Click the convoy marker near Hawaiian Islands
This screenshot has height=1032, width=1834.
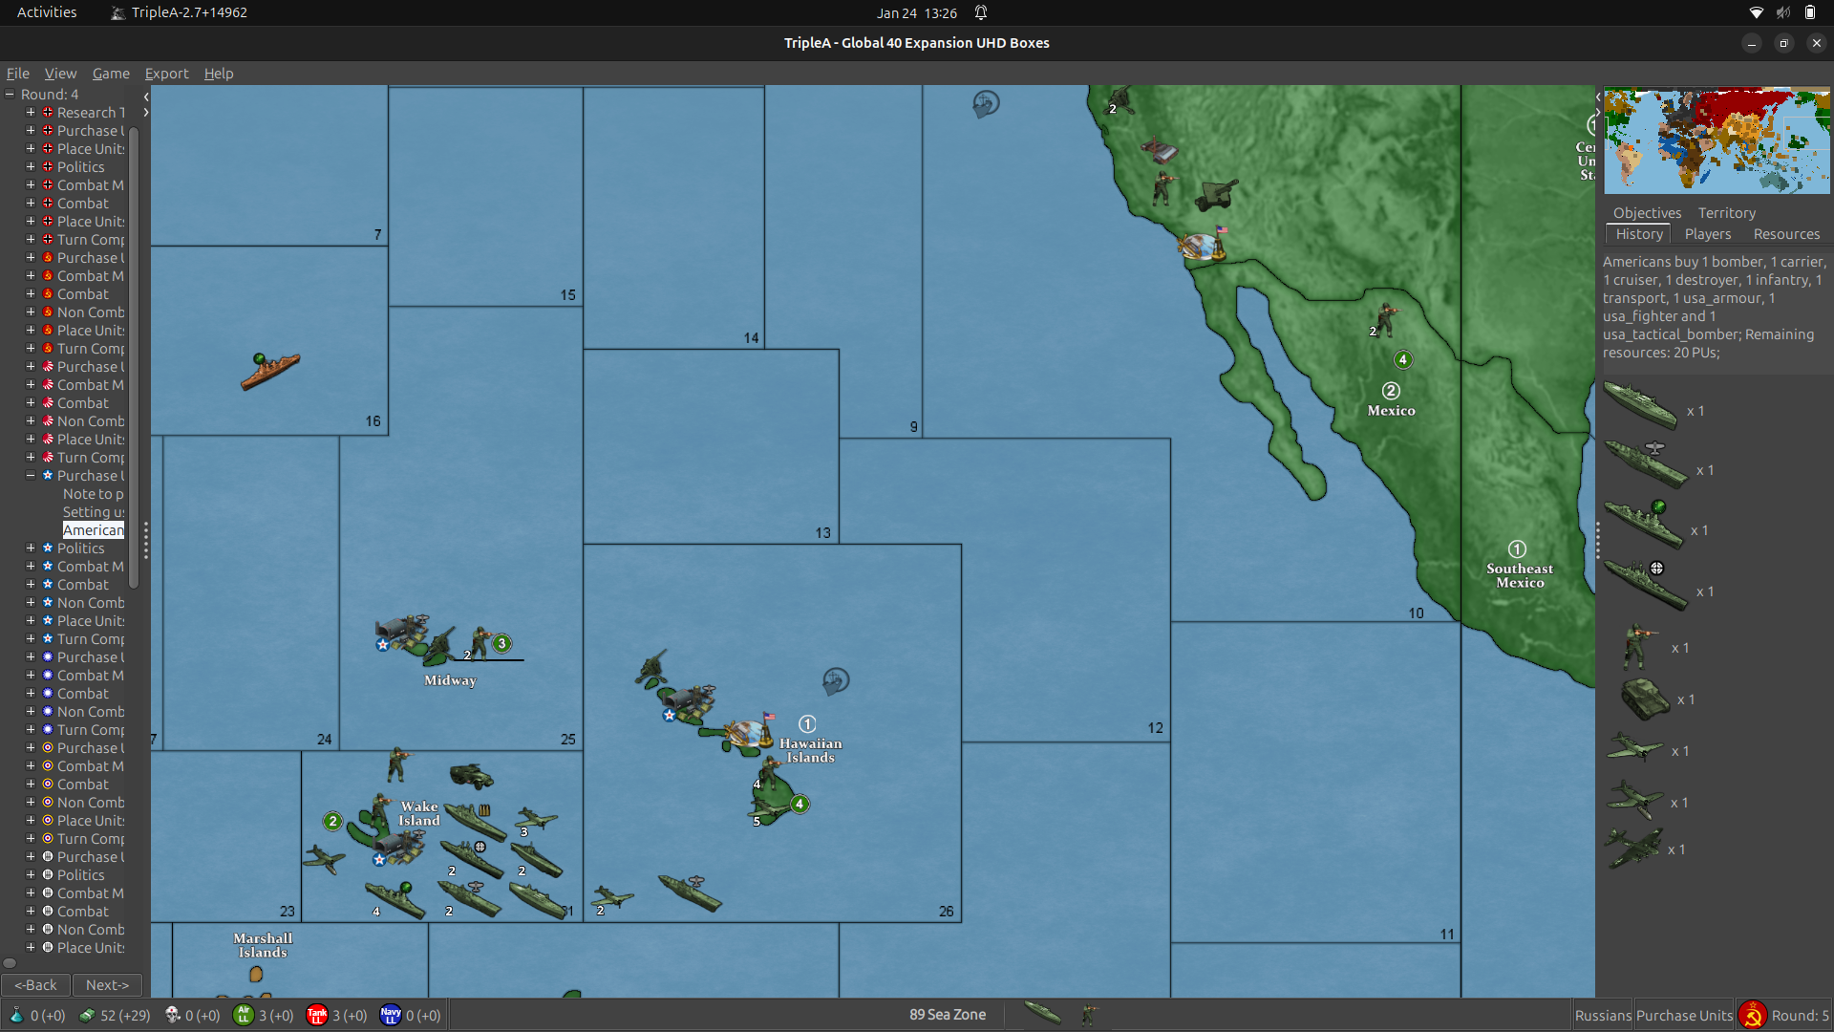click(836, 680)
